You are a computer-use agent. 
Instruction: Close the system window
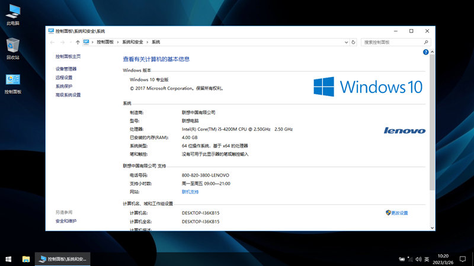[x=427, y=31]
